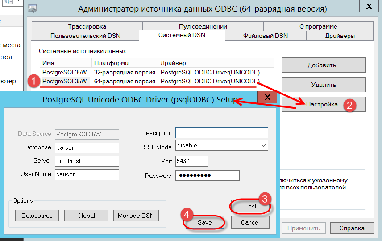
Task: Select the Системный DSN tab
Action: tap(182, 35)
